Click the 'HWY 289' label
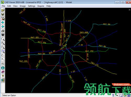Image resolution: width=131 pixels, height=97 pixels. pos(65,33)
